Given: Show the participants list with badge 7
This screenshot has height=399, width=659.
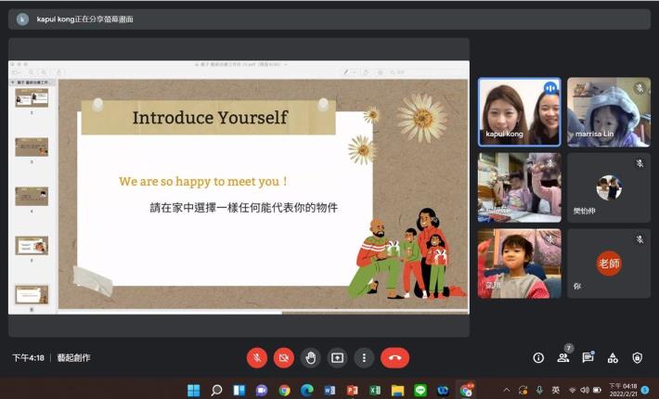Looking at the screenshot, I should 562,357.
